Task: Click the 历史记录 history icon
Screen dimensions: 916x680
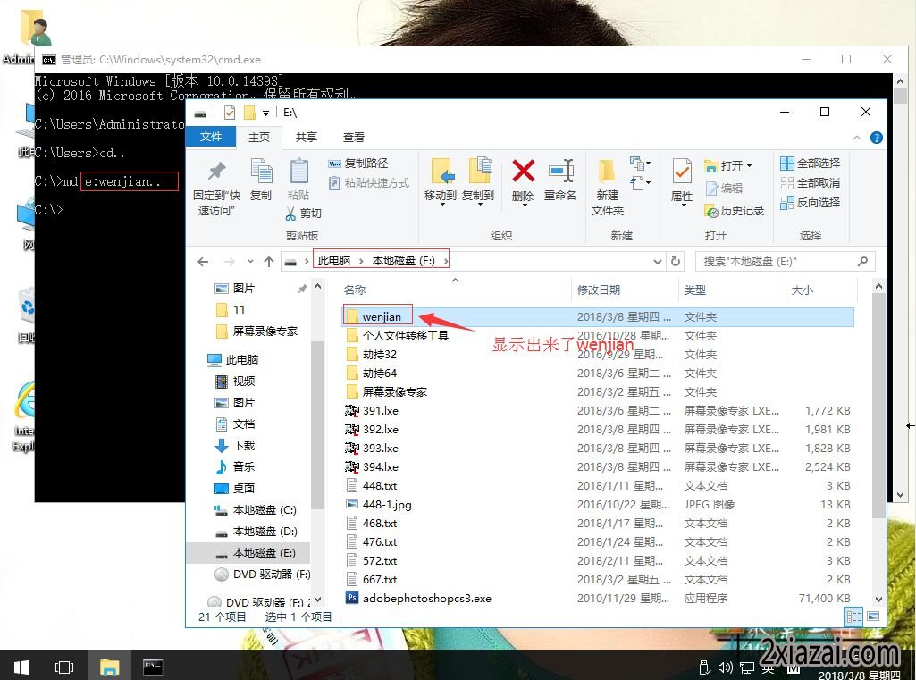Action: click(712, 211)
